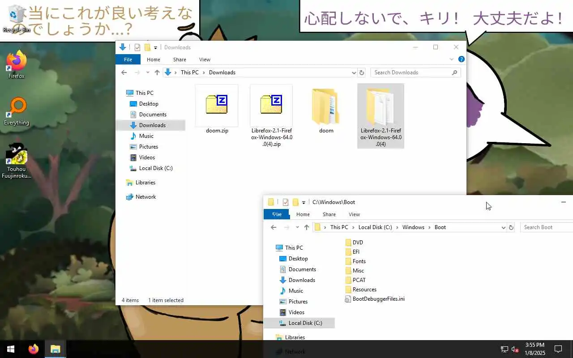Open the Home tab in Boot window
This screenshot has width=573, height=358.
tap(303, 214)
